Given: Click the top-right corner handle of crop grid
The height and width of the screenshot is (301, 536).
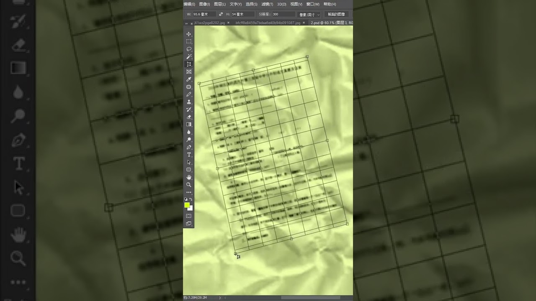Looking at the screenshot, I should pyautogui.click(x=307, y=56).
